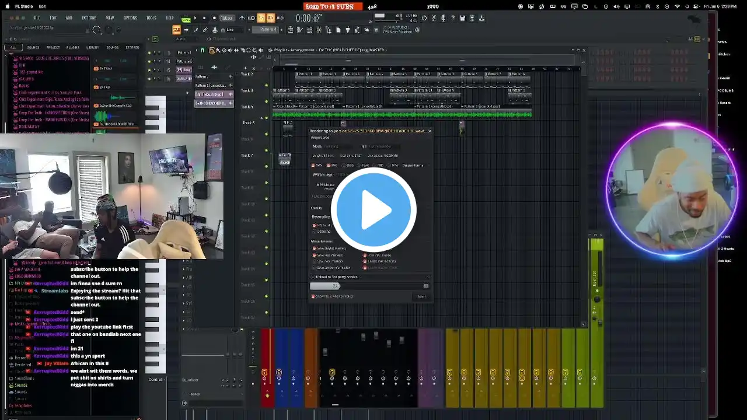The image size is (747, 420).
Task: Toggle Save tempo information checkbox
Action: pos(331,268)
